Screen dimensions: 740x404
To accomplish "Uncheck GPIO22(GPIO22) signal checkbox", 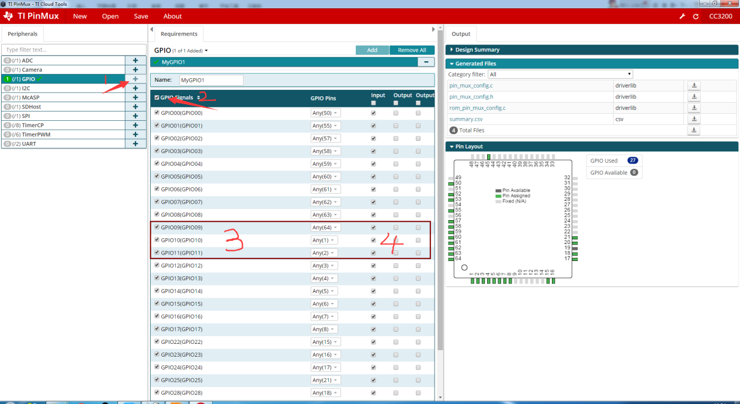I will click(157, 342).
